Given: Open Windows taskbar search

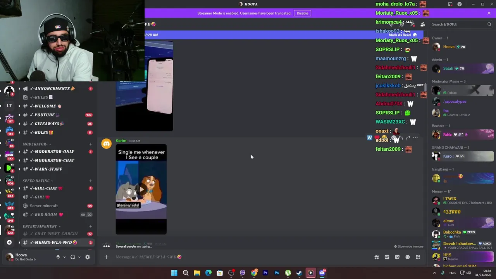Looking at the screenshot, I should click(186, 273).
